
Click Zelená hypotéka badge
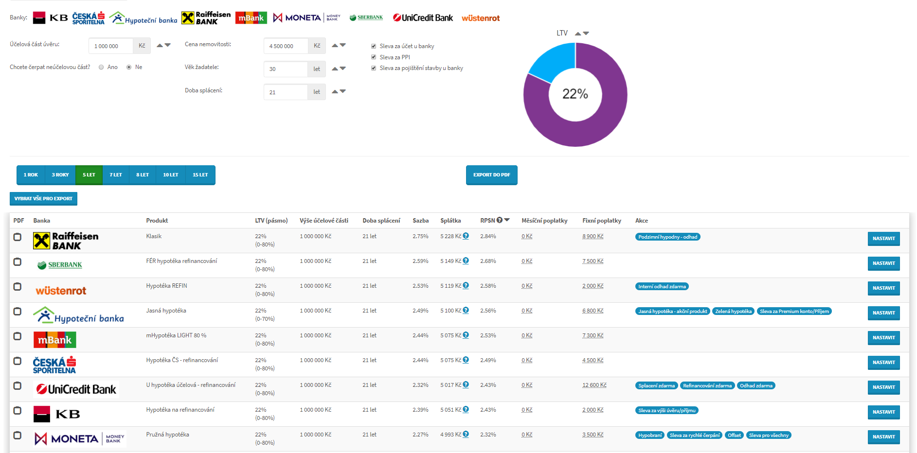[733, 312]
